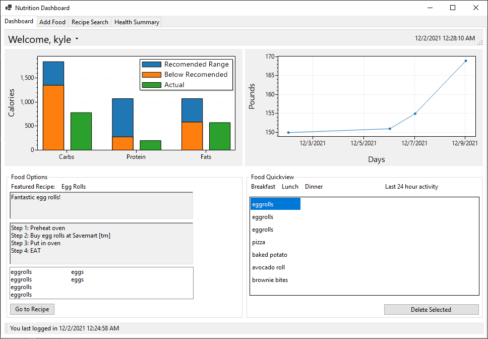
Task: Expand the Welcome username chevron
Action: [x=77, y=39]
